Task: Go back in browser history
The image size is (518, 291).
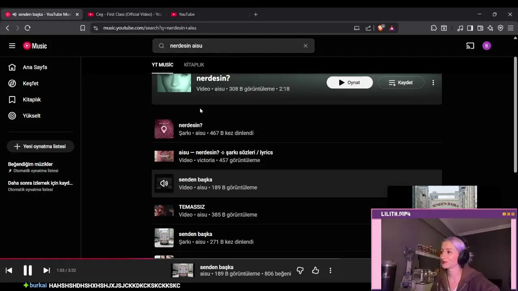Action: [7, 28]
